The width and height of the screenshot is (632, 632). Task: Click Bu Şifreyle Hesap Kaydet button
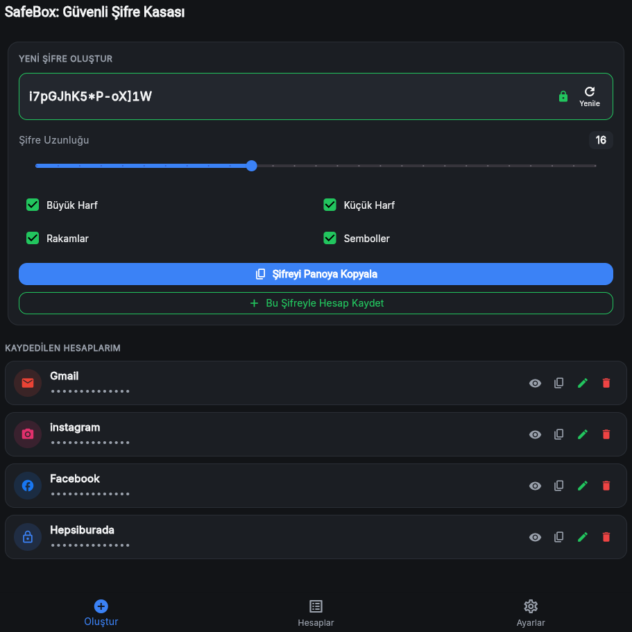coord(316,303)
